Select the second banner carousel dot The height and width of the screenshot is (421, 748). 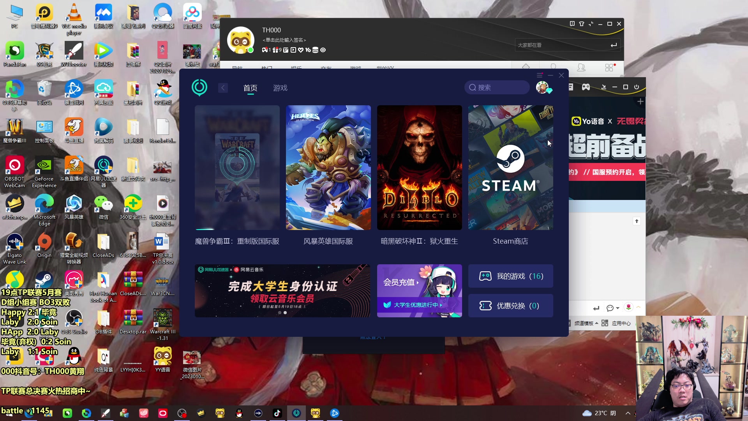point(285,313)
